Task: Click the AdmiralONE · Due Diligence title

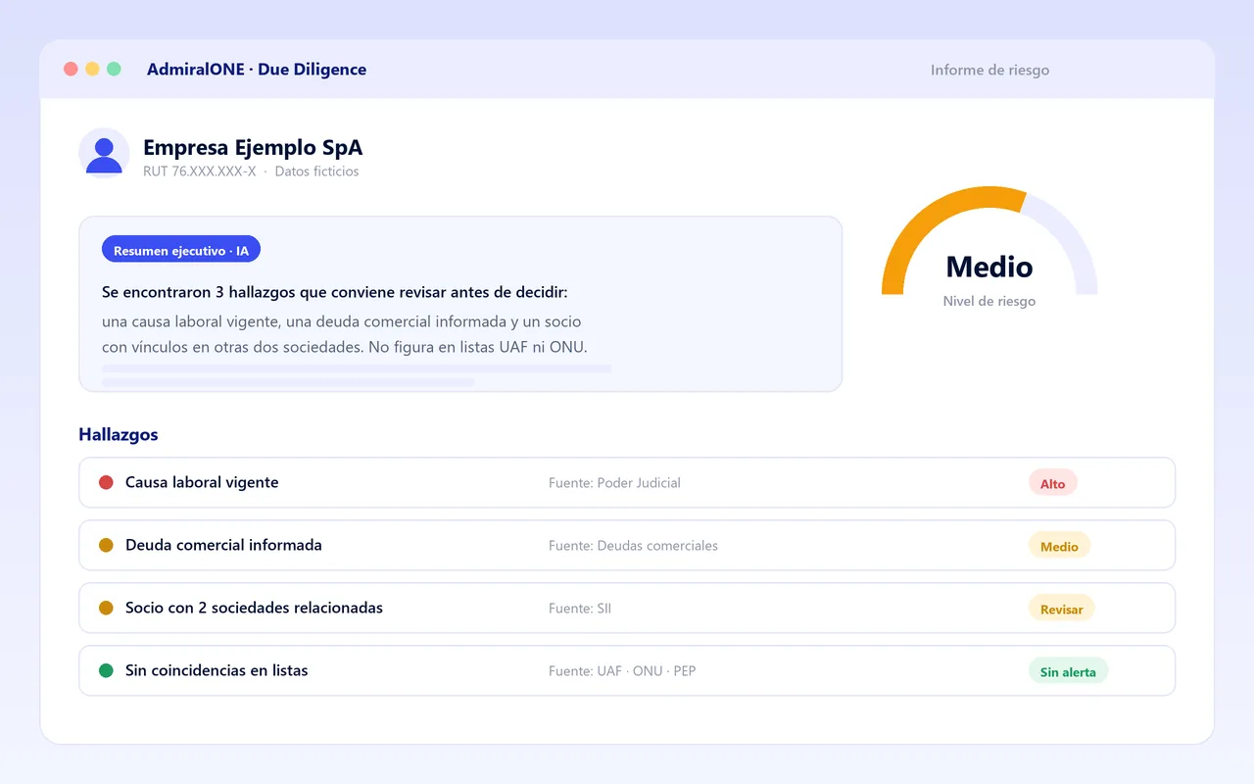Action: (257, 69)
